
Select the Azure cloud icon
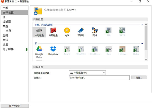click(67, 51)
